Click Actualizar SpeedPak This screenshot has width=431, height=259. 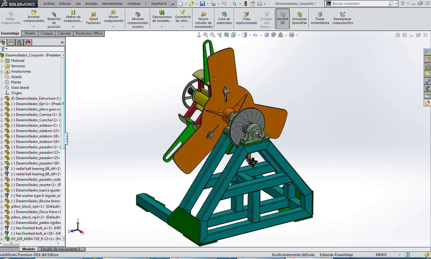click(299, 18)
